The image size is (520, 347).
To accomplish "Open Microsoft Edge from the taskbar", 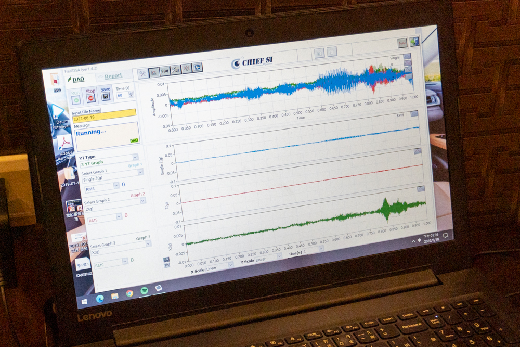I will click(x=100, y=299).
